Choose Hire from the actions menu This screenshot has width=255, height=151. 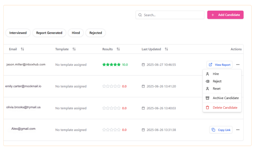click(x=216, y=74)
